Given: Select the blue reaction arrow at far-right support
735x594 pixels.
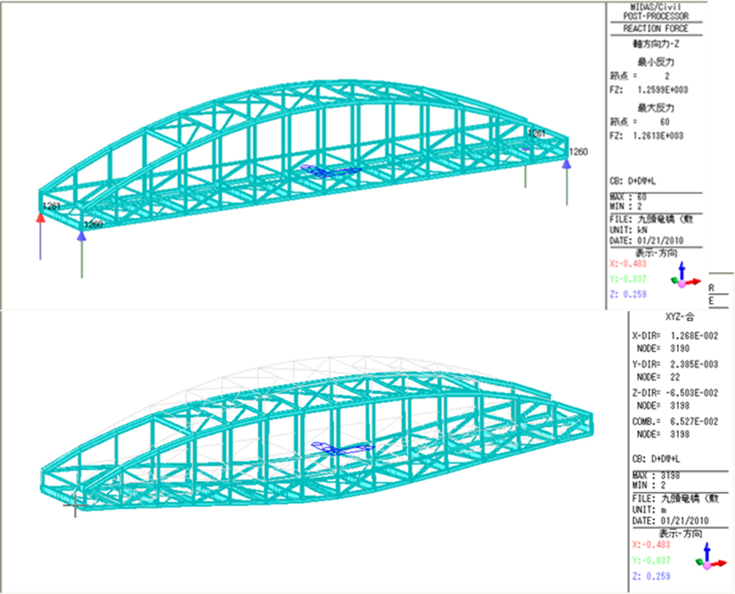Looking at the screenshot, I should [566, 173].
